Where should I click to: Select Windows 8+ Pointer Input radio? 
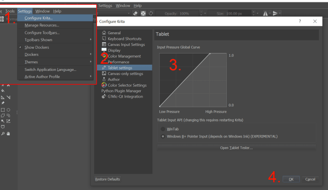tap(163, 137)
